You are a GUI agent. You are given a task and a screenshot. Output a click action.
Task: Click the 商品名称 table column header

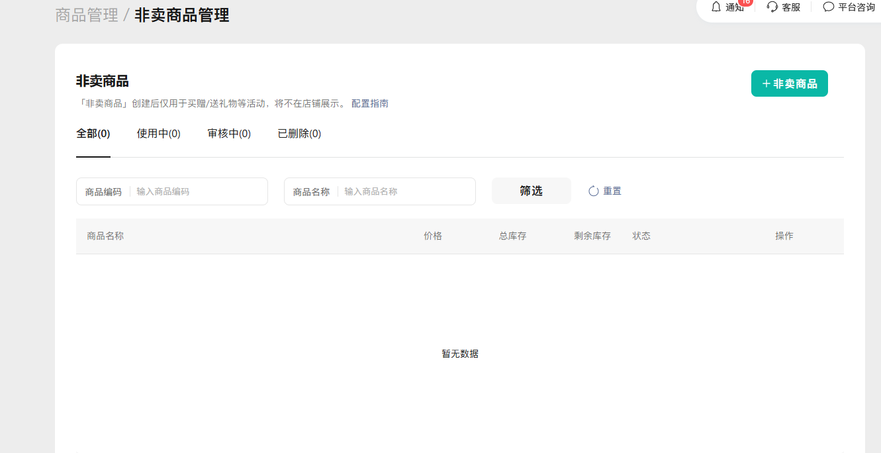pos(105,236)
